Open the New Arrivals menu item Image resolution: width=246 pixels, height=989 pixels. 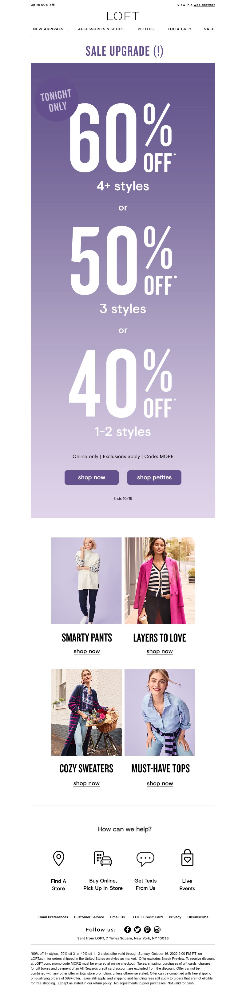pos(48,29)
